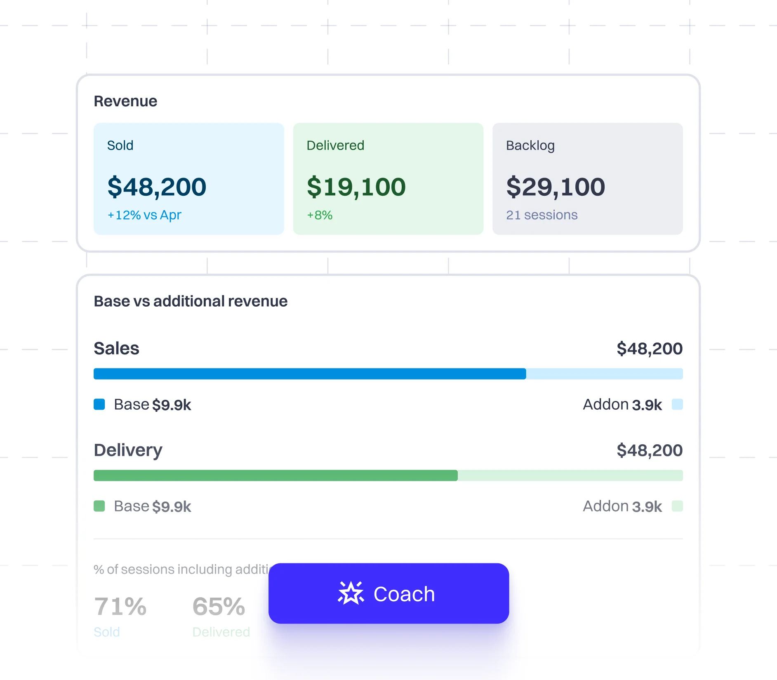Click the "$29,100" backlog amount
The image size is (777, 680).
coord(556,187)
